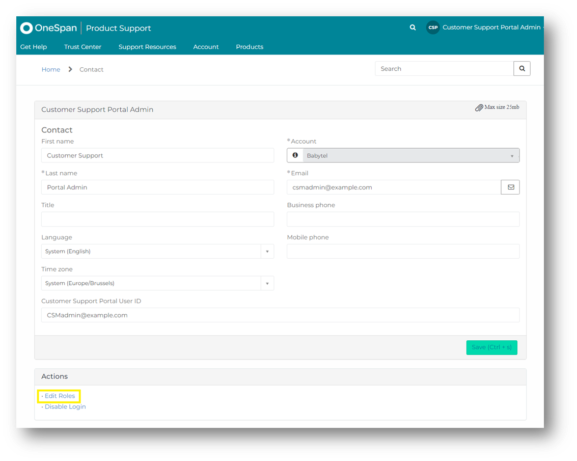Open Customer Support Portal Admin user menu
The image size is (577, 461).
coord(491,27)
